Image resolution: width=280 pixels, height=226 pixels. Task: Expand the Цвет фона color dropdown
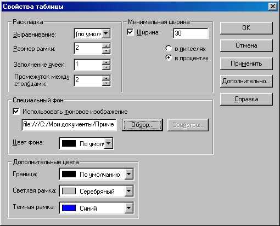109,143
